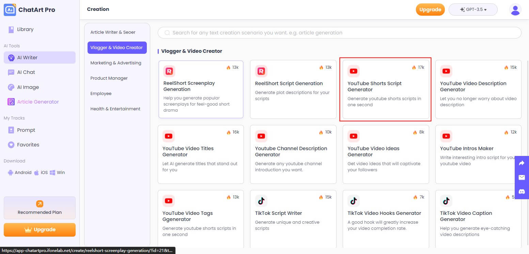The image size is (529, 254).
Task: Click the Windows download icon
Action: (x=52, y=173)
